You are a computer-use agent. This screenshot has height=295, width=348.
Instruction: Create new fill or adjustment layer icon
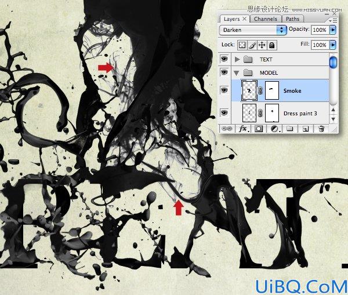coord(275,129)
